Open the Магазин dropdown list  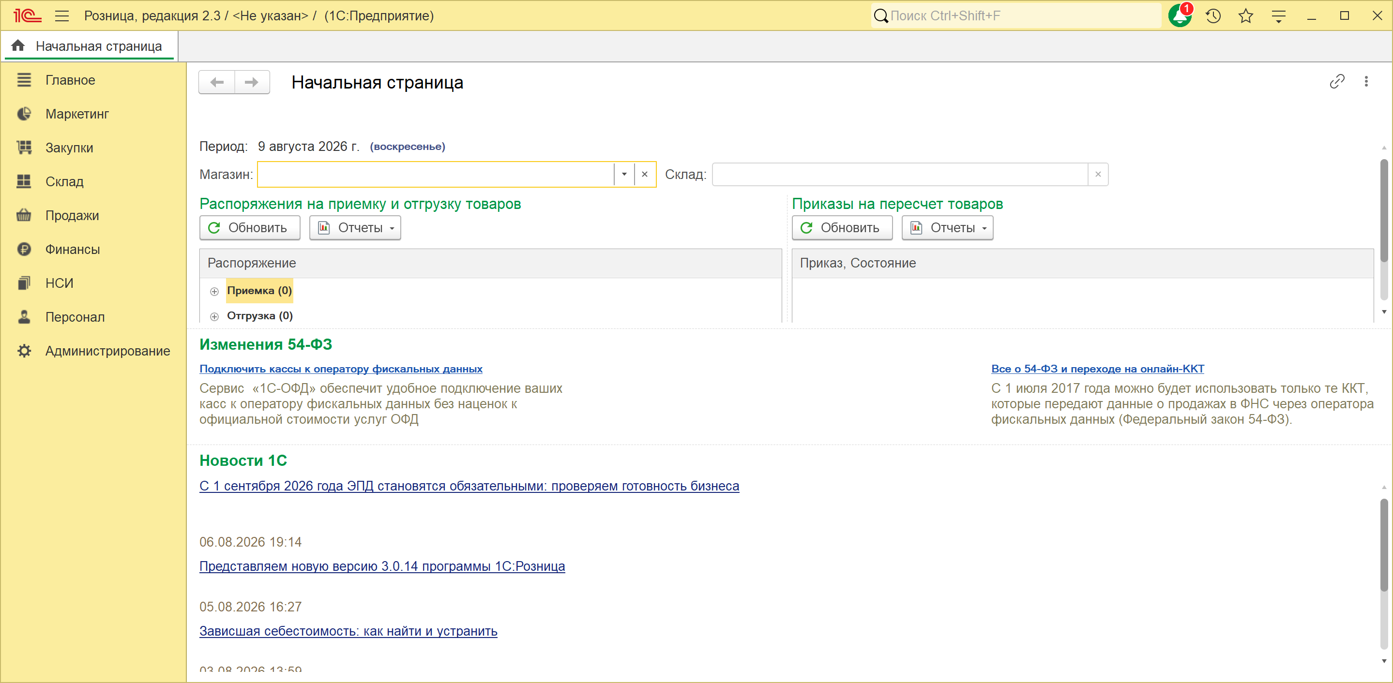(x=624, y=175)
